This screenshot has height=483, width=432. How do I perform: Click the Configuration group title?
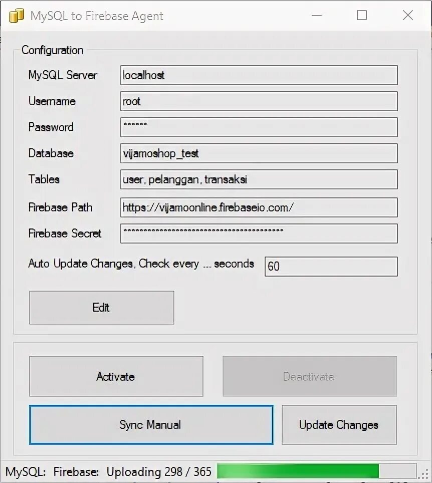pyautogui.click(x=53, y=50)
